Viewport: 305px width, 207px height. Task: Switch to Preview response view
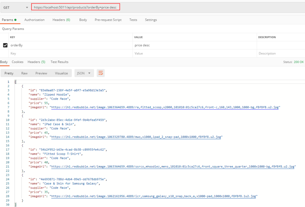click(x=41, y=73)
